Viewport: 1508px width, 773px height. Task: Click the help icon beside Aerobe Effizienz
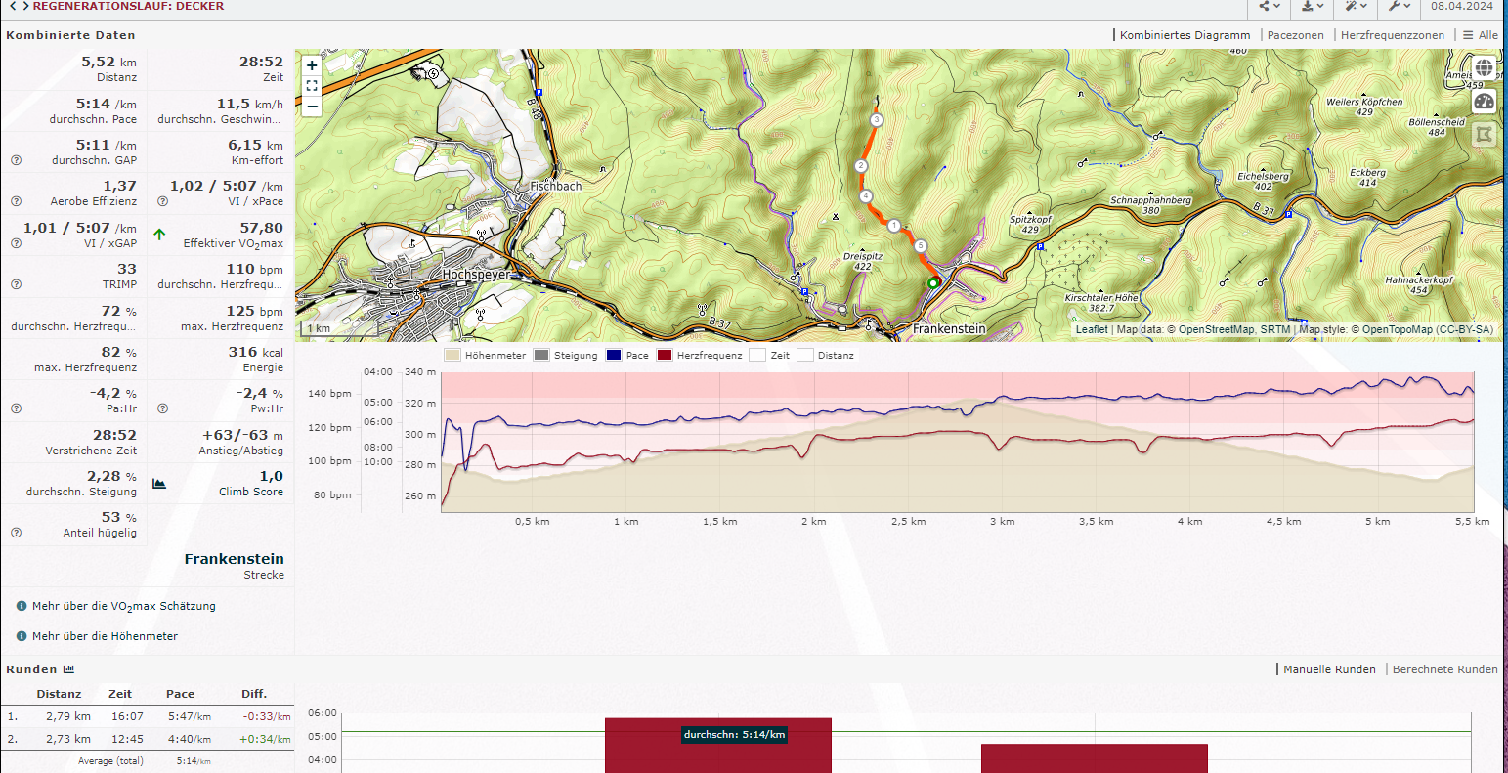point(16,201)
